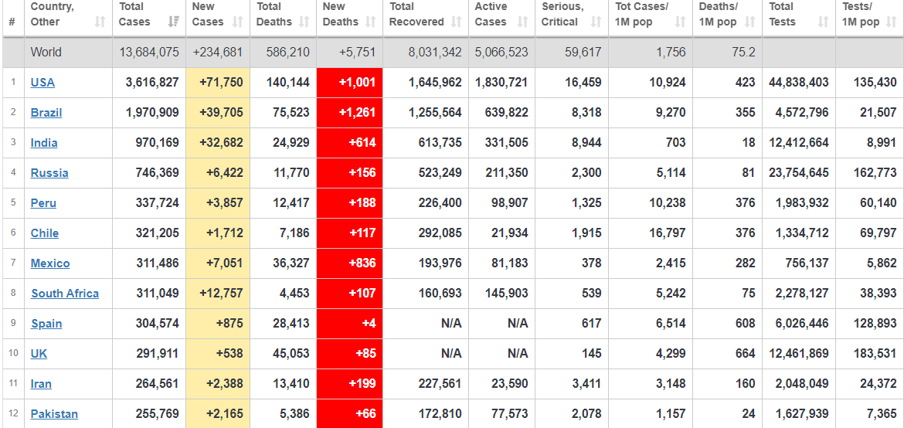904x428 pixels.
Task: Open the Spain country link
Action: pos(46,324)
